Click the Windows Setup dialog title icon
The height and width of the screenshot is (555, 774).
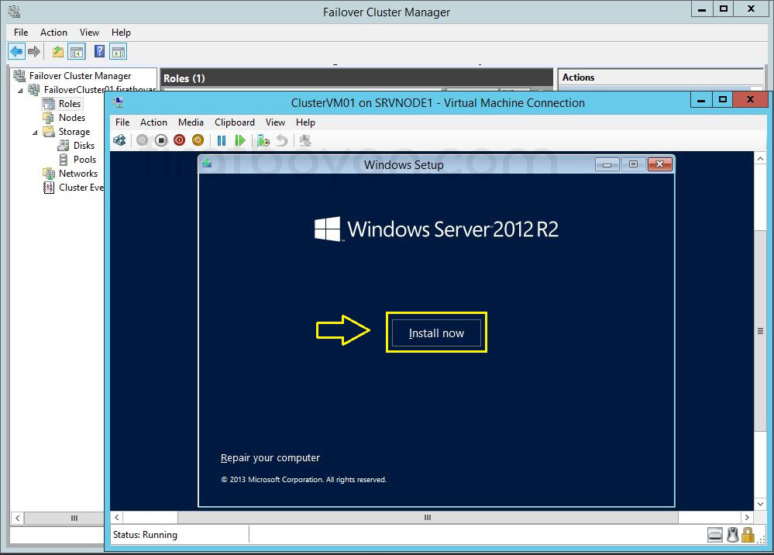207,164
